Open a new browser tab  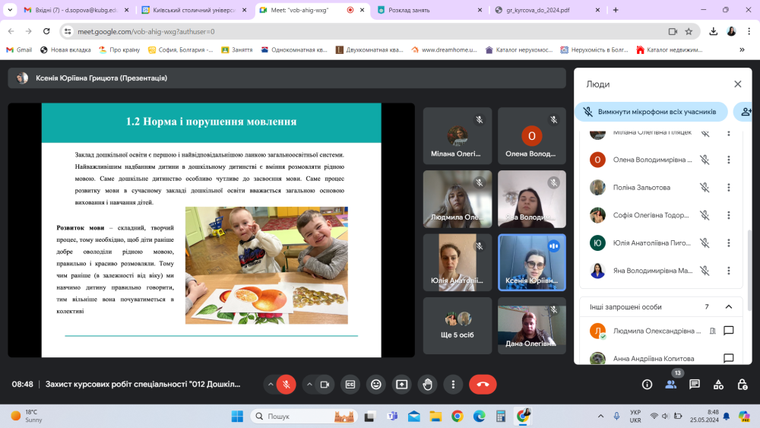pos(616,10)
